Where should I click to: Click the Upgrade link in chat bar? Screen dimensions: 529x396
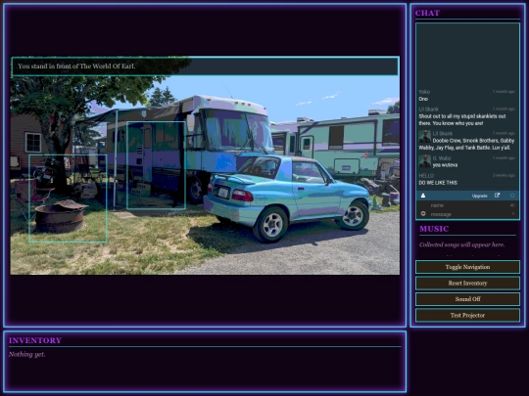point(479,196)
